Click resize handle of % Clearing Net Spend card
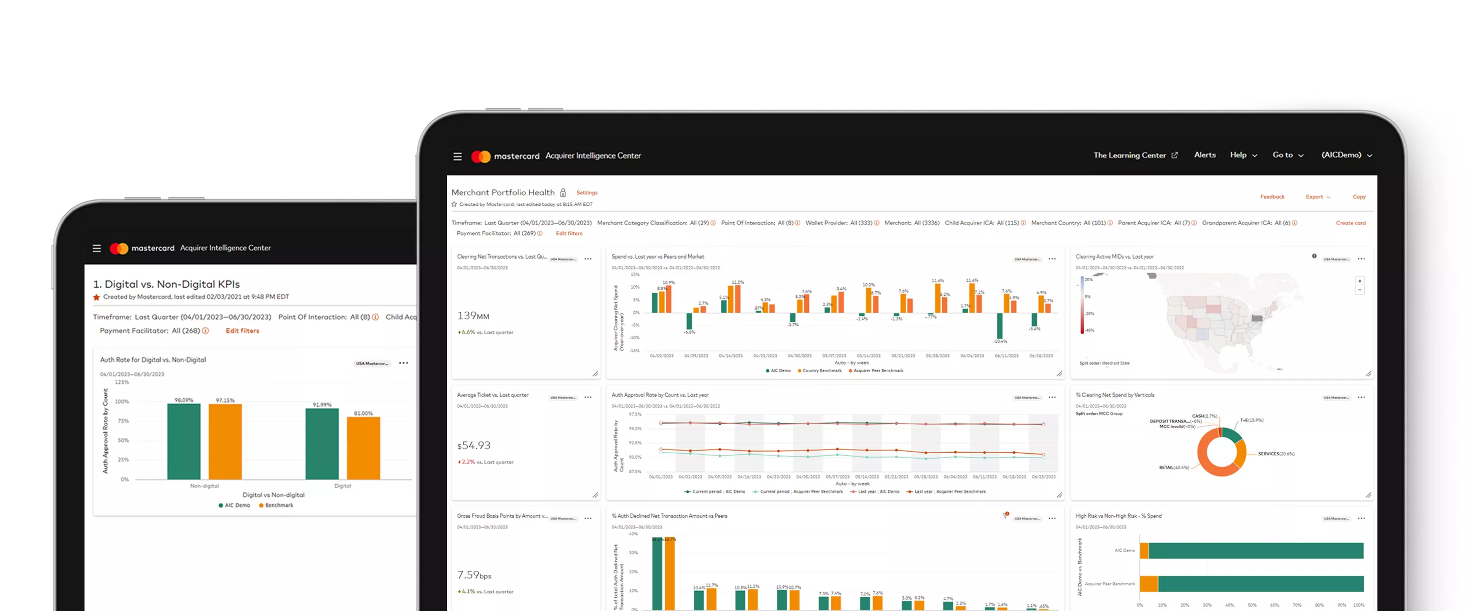The width and height of the screenshot is (1466, 611). tap(1368, 495)
